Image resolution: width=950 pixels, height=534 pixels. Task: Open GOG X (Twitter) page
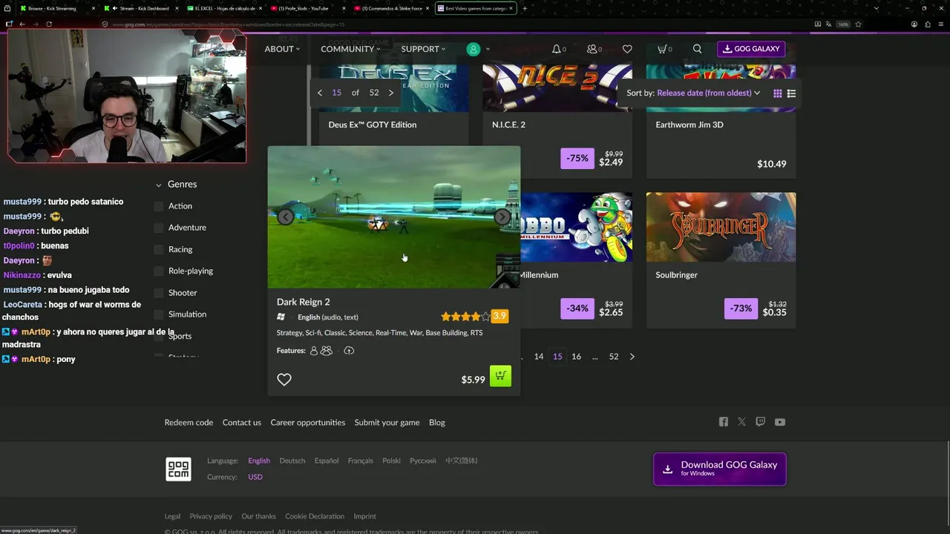tap(741, 422)
